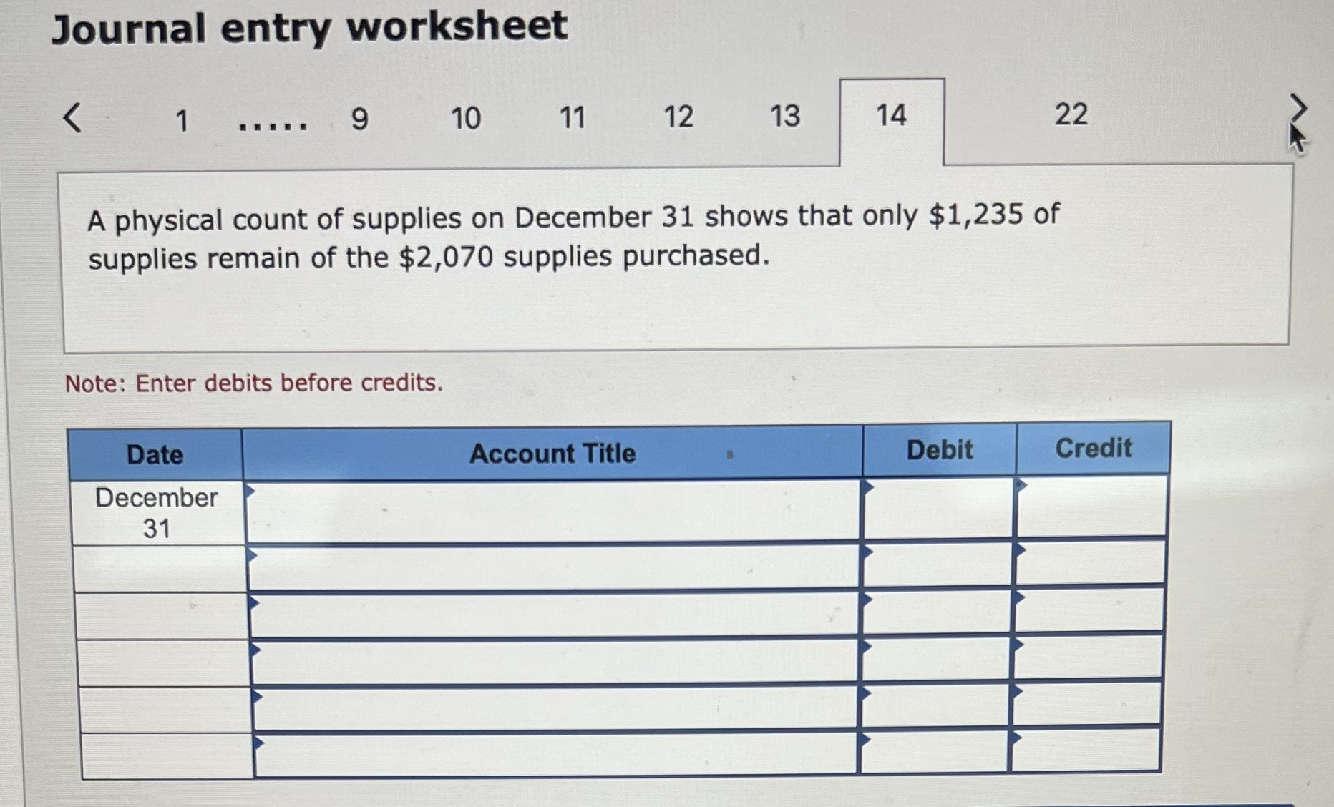Click the right navigation chevron
Image resolution: width=1334 pixels, height=807 pixels.
click(1298, 109)
